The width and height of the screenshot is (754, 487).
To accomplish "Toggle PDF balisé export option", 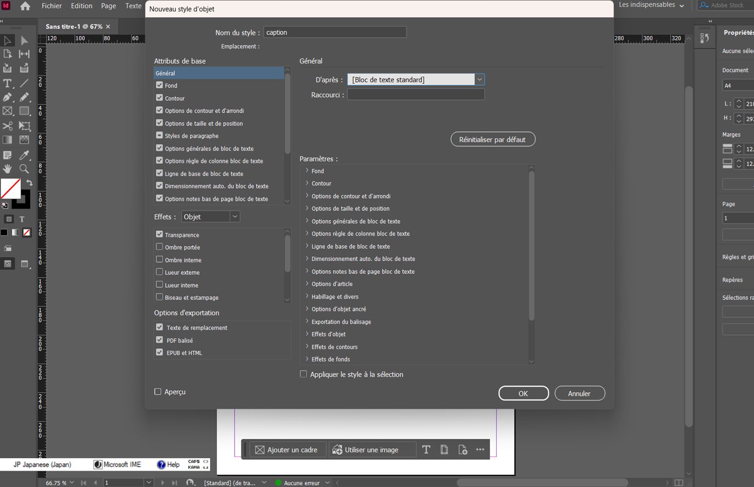I will click(159, 340).
